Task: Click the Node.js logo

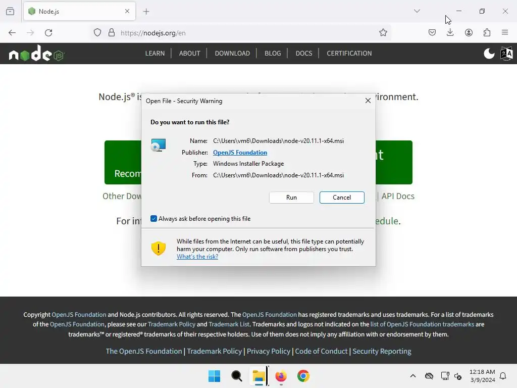Action: (x=36, y=53)
